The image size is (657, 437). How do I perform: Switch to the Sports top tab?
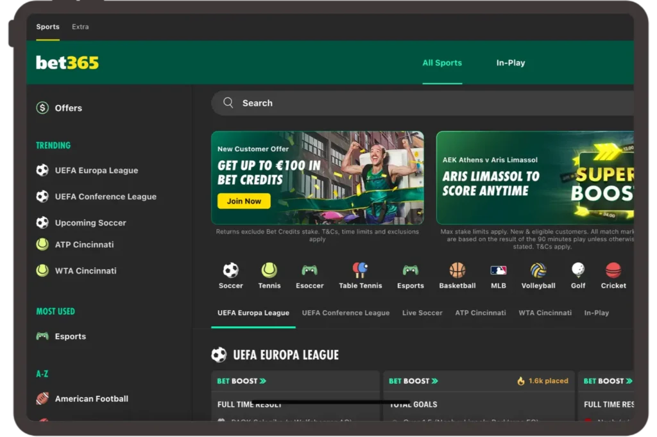(x=47, y=27)
